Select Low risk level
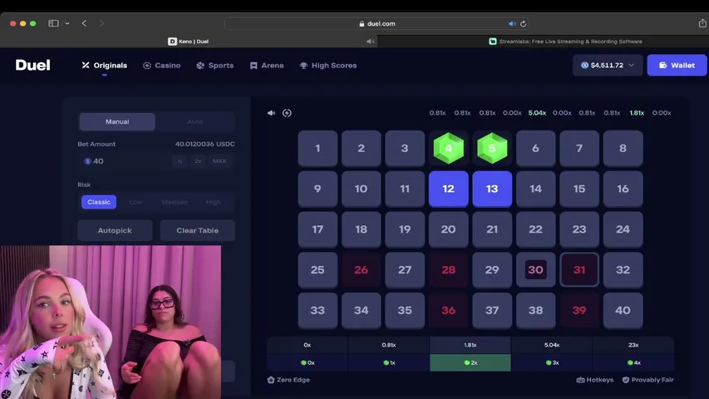 (136, 202)
